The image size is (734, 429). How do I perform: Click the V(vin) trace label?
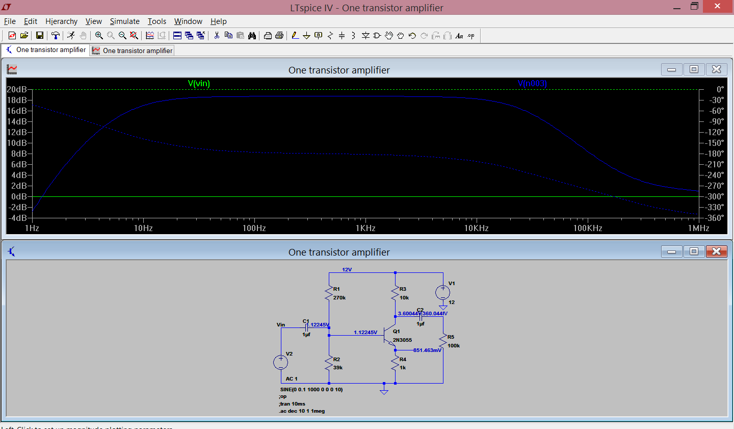(199, 84)
